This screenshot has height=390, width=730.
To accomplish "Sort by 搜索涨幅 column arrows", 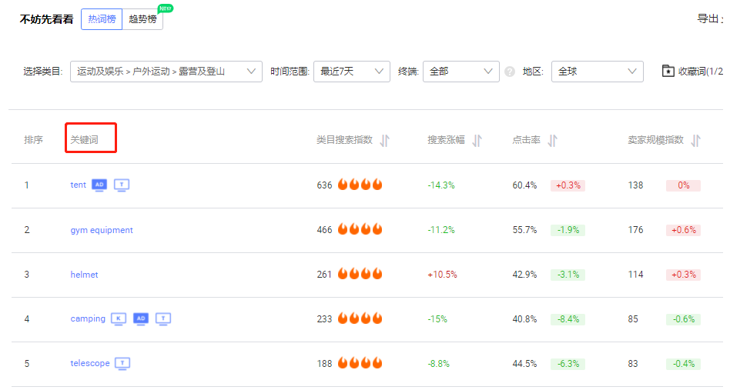I will point(477,140).
